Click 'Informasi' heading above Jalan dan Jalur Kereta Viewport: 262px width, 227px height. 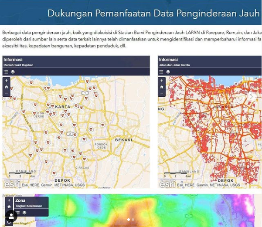[x=168, y=59]
